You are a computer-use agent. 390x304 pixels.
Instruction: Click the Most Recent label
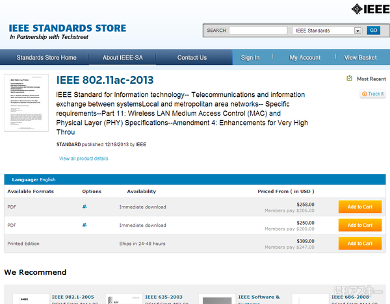pos(371,79)
